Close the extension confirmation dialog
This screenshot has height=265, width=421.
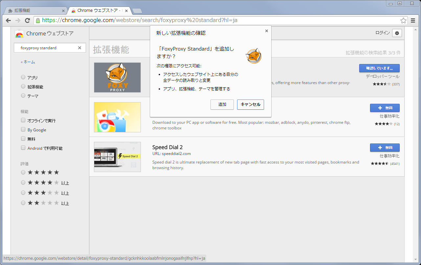coord(267,31)
